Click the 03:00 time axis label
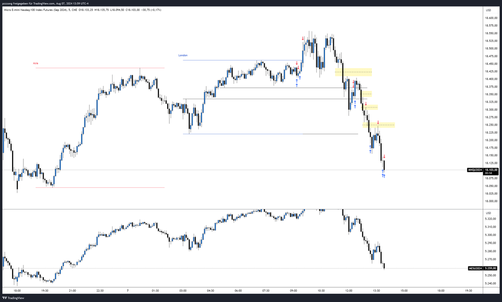The image size is (502, 302). coord(183,290)
